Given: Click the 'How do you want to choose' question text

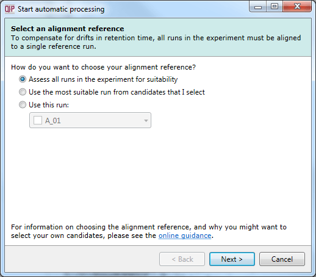Looking at the screenshot, I should [103, 67].
